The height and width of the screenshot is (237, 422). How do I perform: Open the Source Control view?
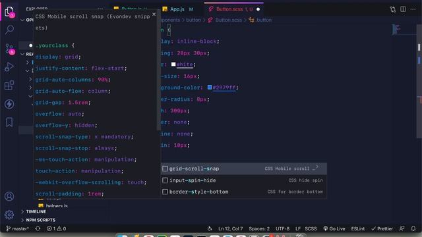click(10, 49)
